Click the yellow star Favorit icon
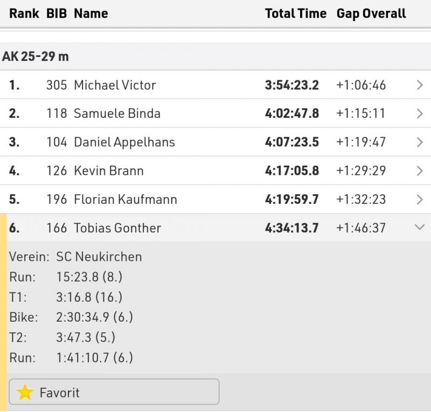 point(25,392)
